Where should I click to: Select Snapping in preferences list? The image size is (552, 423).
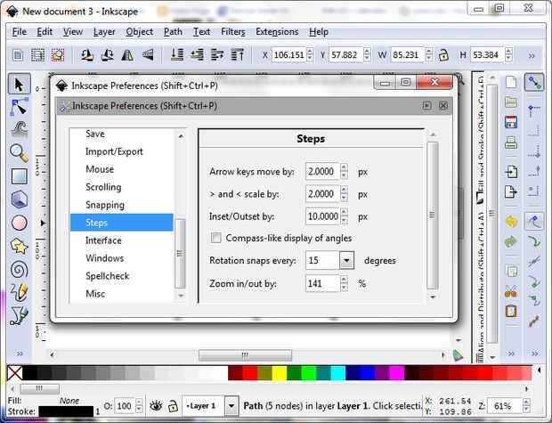[x=121, y=205]
